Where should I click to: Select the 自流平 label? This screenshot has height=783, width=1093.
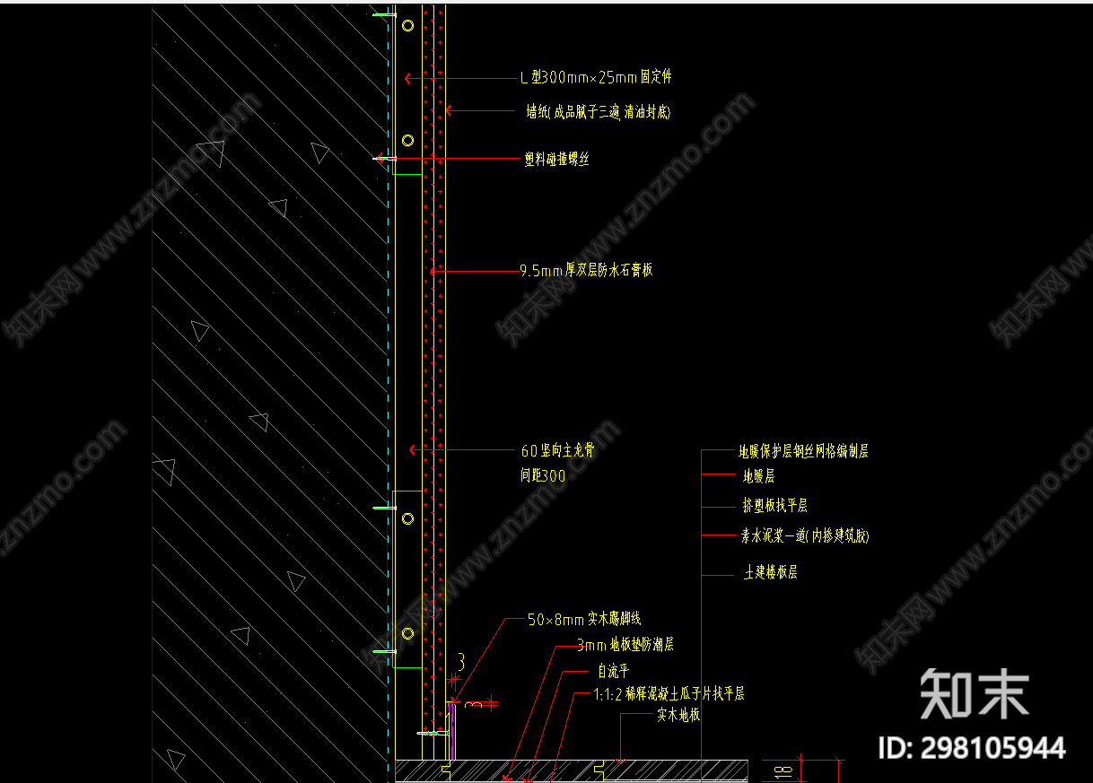tap(614, 670)
